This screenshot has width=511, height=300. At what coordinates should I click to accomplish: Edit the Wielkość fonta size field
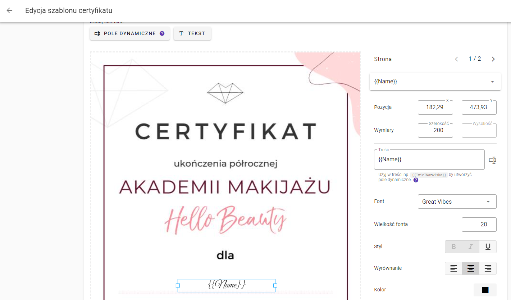[479, 225]
